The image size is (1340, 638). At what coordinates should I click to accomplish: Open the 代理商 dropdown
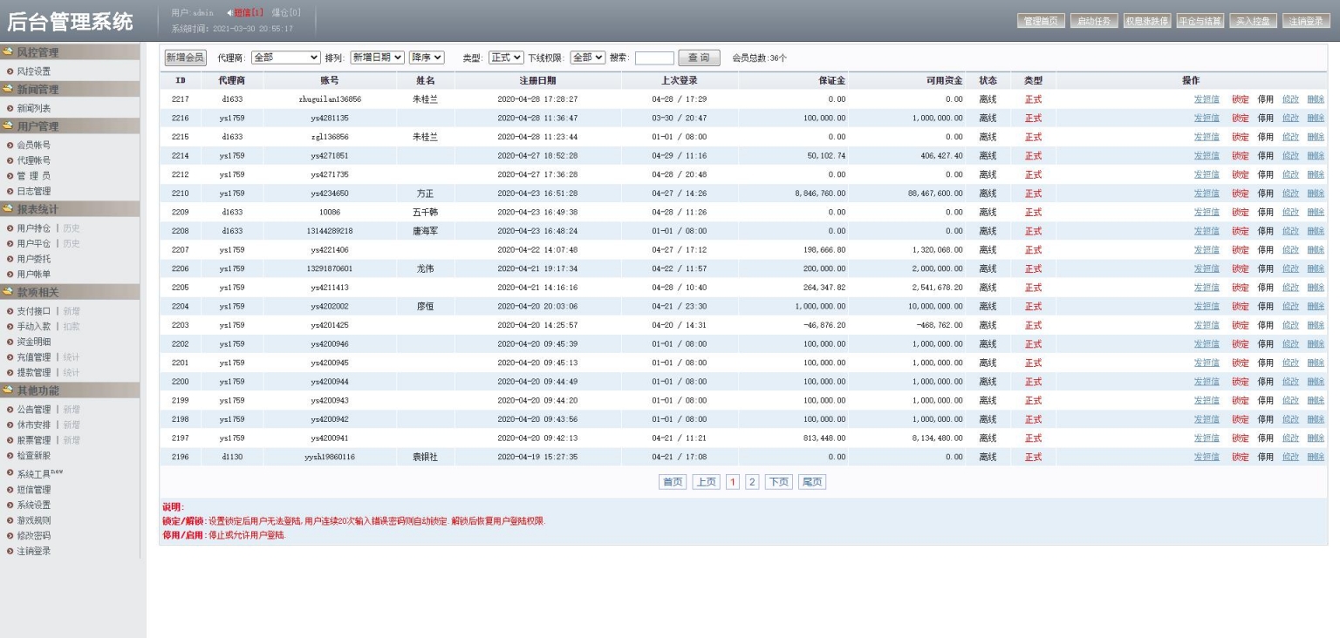point(285,58)
